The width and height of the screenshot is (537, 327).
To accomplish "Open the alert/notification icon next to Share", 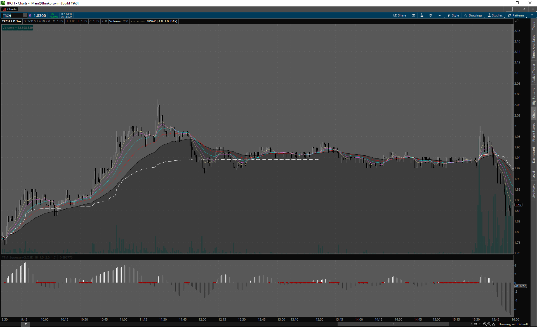I will [413, 15].
